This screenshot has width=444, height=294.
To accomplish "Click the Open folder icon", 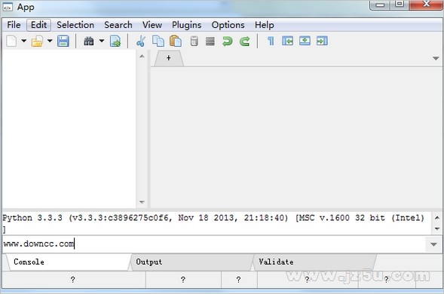I will click(x=37, y=41).
